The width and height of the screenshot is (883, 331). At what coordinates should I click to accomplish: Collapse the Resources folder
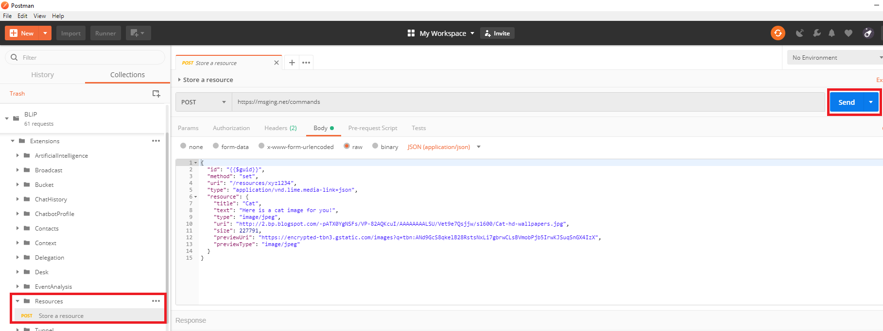coord(17,301)
